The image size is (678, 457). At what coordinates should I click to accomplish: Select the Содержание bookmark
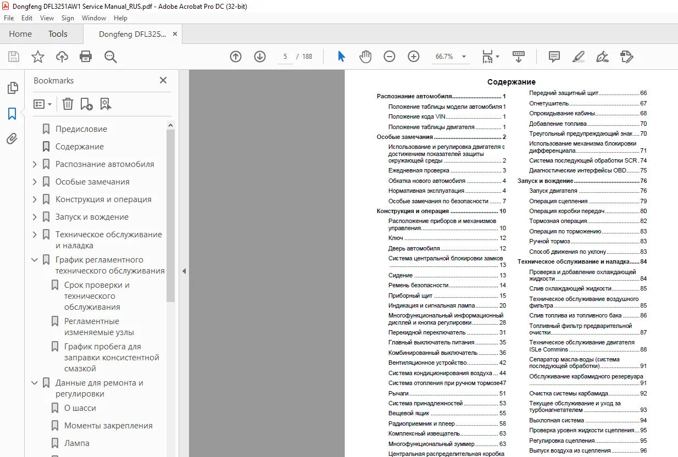80,147
